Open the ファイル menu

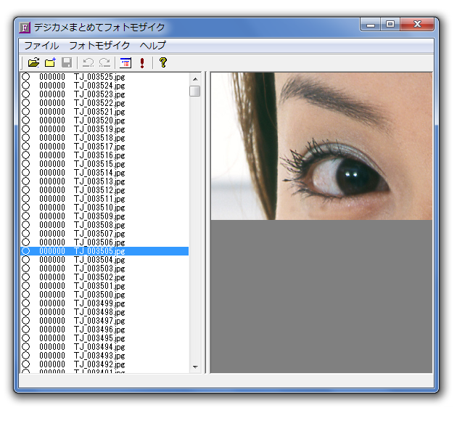pyautogui.click(x=41, y=46)
